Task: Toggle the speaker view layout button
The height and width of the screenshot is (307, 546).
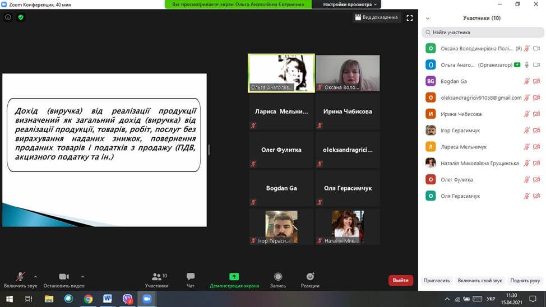Action: (377, 17)
